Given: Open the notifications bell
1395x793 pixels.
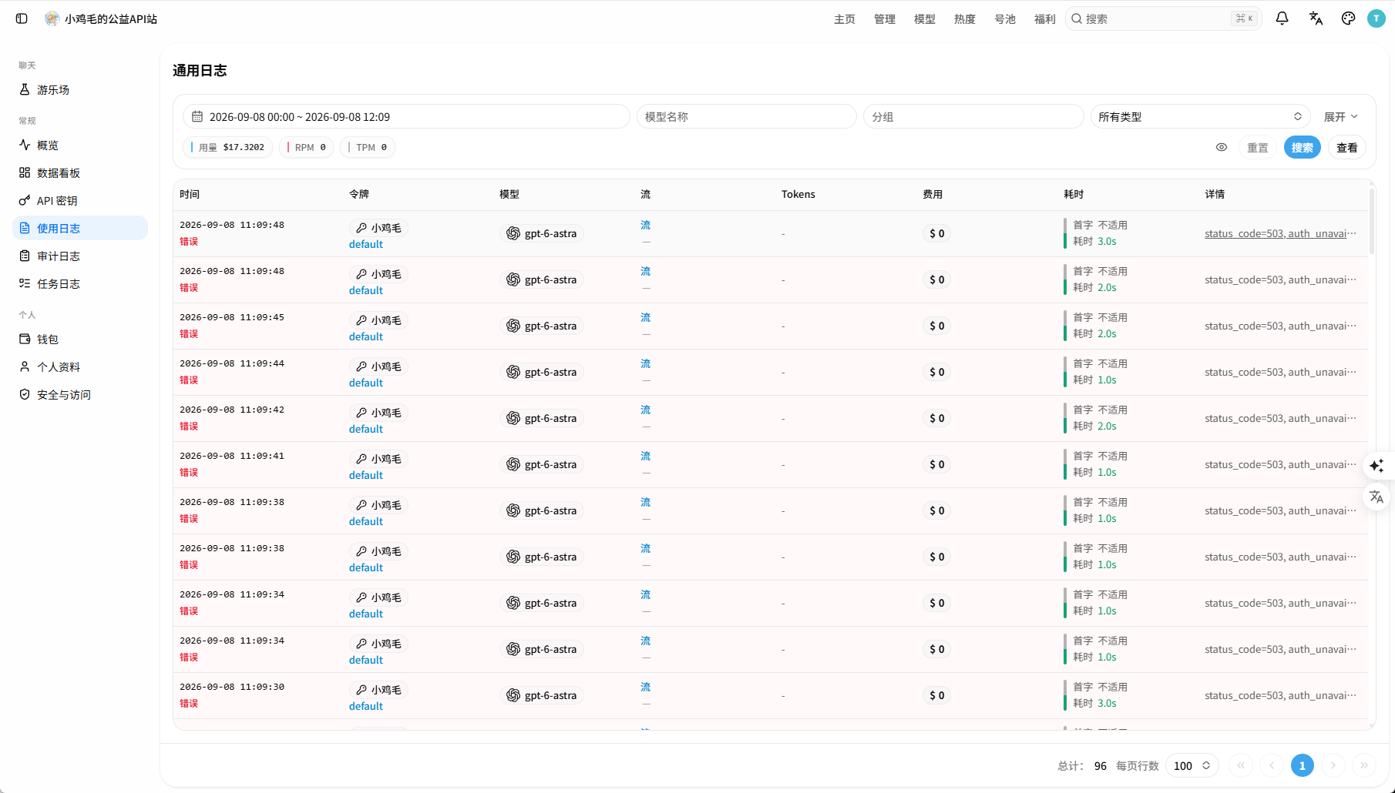Looking at the screenshot, I should (1282, 18).
